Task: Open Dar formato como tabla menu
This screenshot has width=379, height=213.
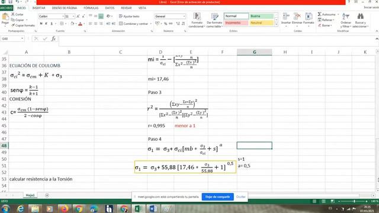Action: [214, 20]
